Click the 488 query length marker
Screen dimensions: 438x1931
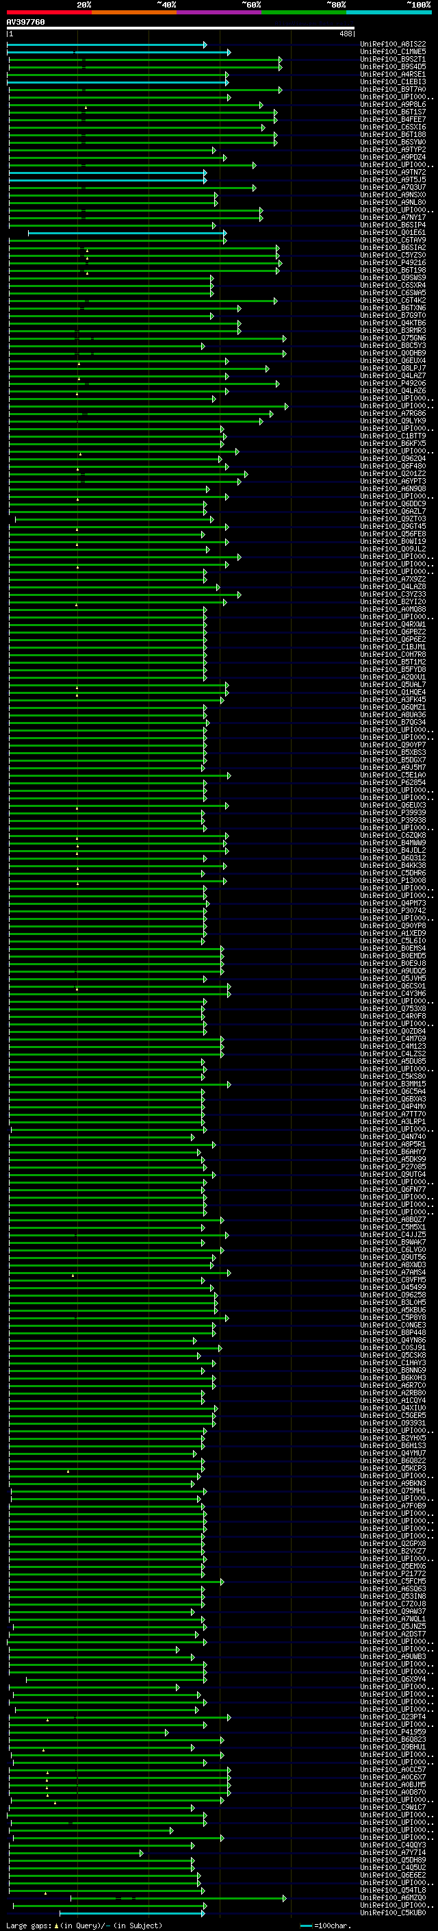click(346, 34)
